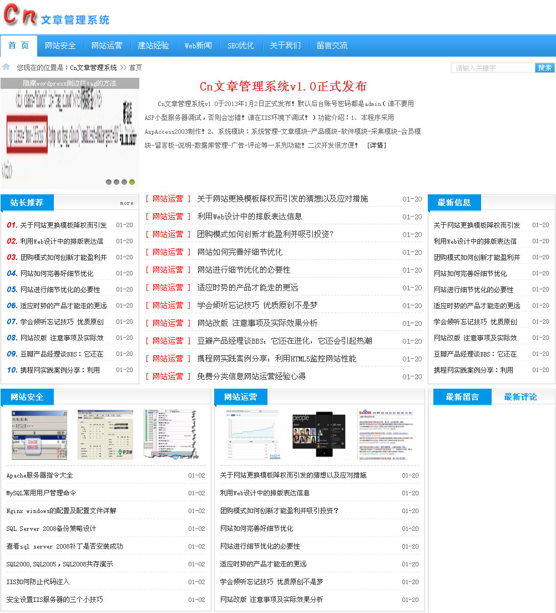Click the first thumbnail in 网站运营 section
The height and width of the screenshot is (613, 556).
coord(252,434)
